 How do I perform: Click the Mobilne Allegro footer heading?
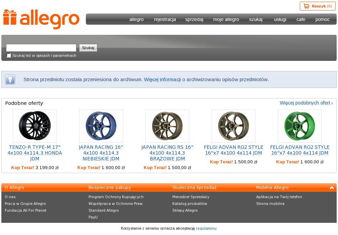(272, 188)
